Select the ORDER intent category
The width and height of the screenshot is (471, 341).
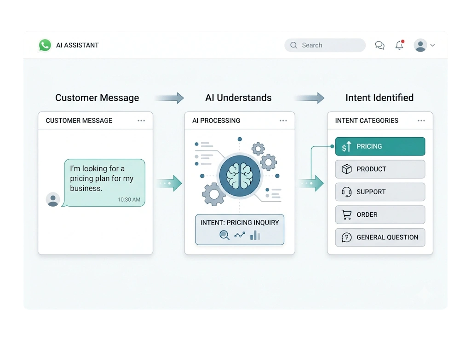point(380,214)
